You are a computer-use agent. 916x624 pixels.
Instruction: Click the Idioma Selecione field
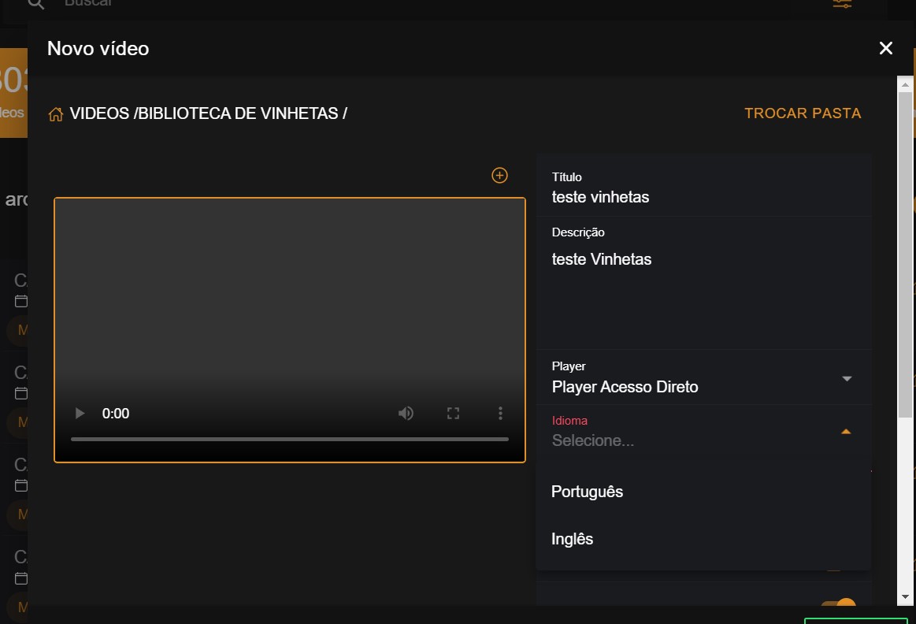[703, 433]
